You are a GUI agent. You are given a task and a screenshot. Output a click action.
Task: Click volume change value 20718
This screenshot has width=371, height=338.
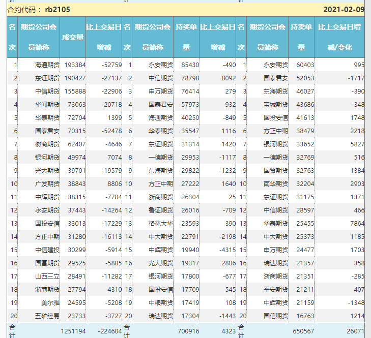[x=113, y=105]
